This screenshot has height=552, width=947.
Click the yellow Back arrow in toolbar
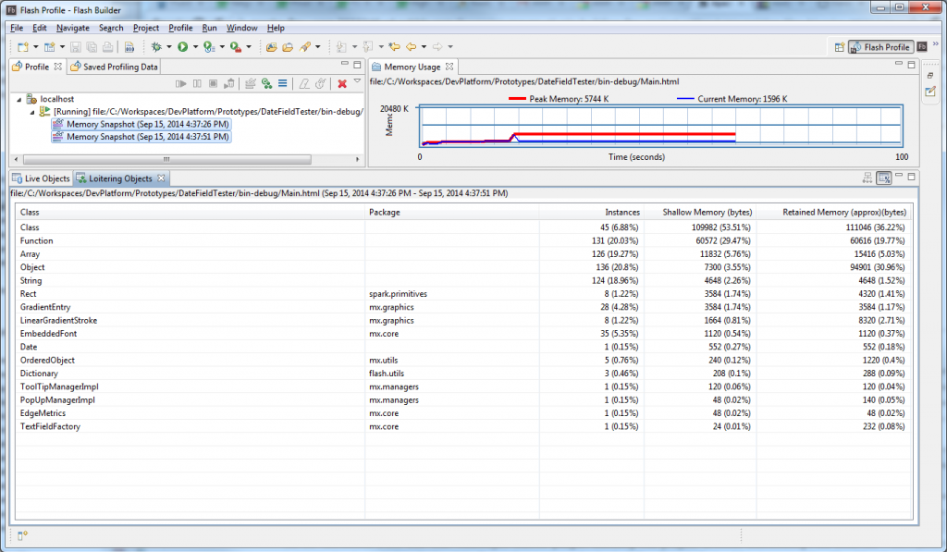411,47
